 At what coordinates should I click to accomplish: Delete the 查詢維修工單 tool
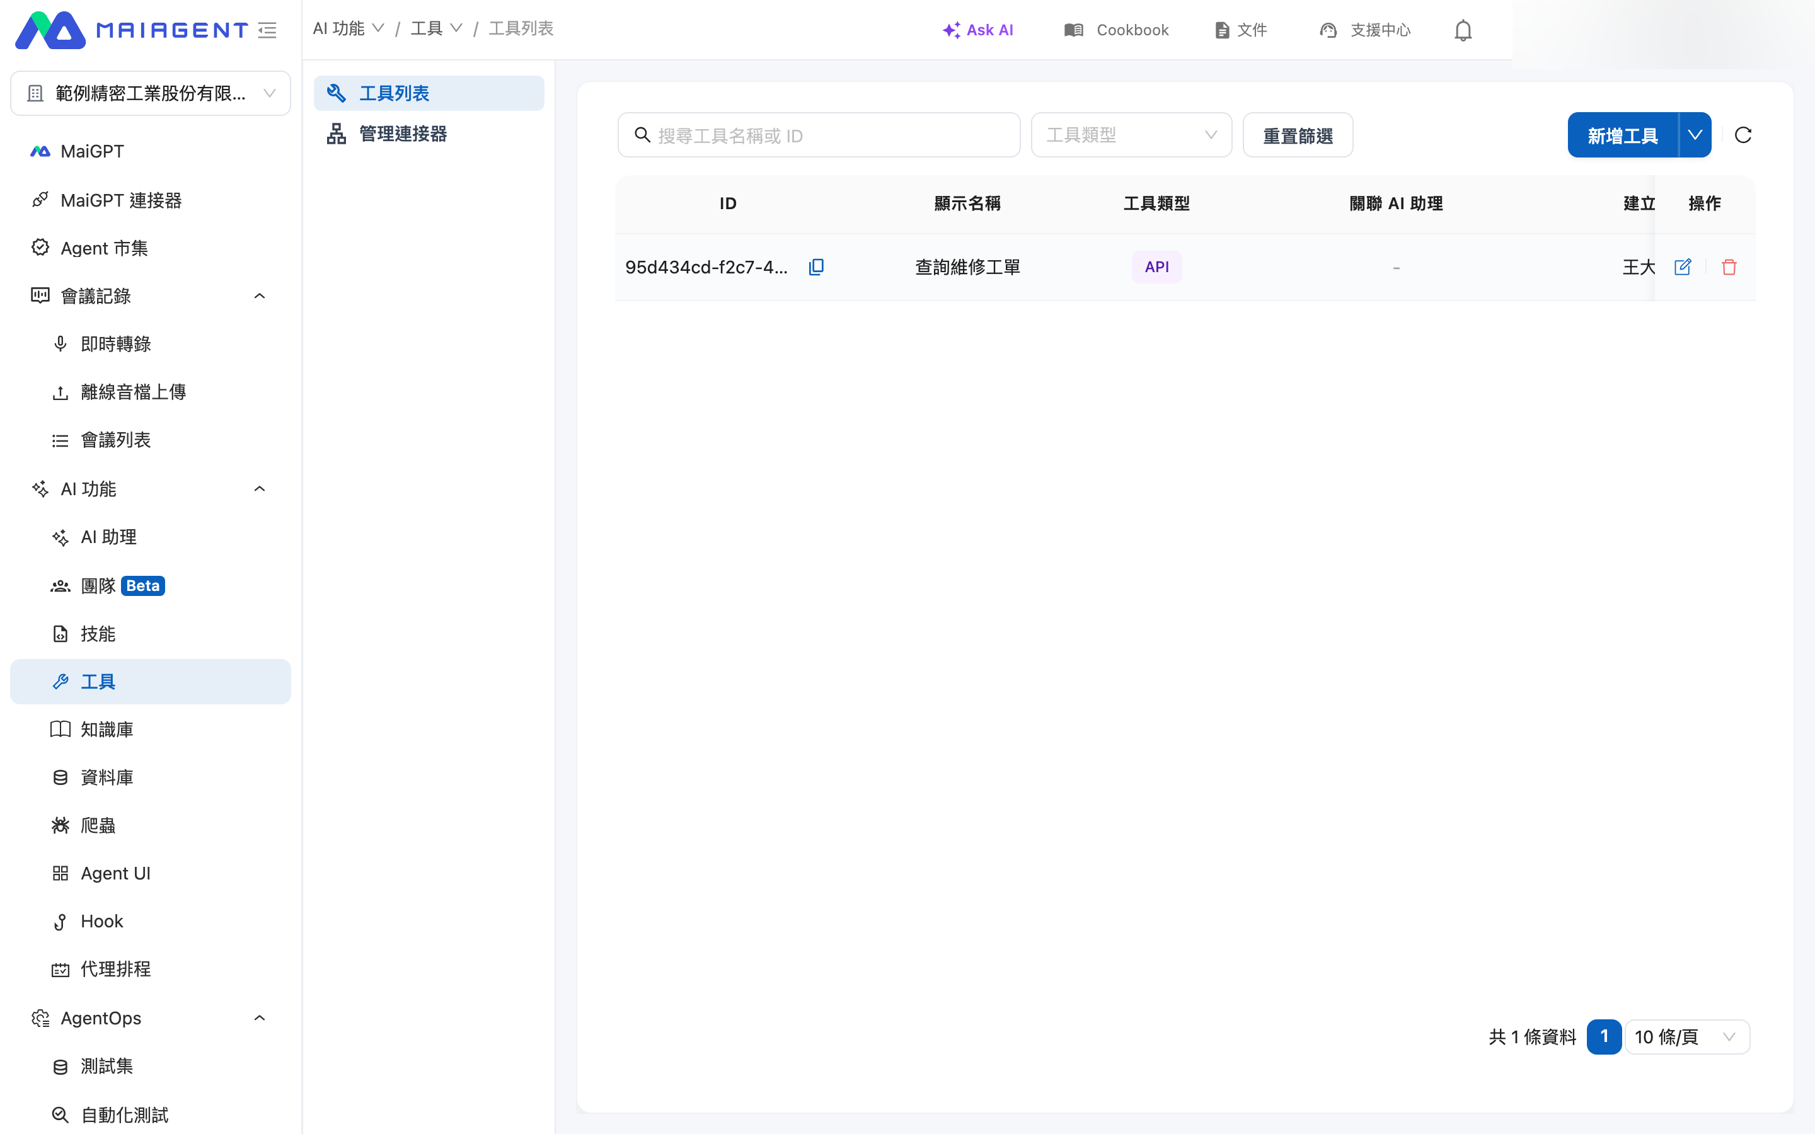[x=1729, y=267]
